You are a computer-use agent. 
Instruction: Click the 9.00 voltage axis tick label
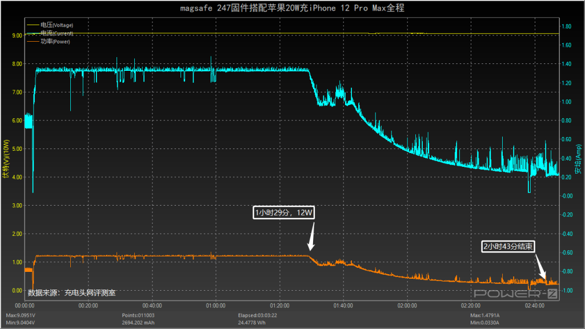[17, 35]
